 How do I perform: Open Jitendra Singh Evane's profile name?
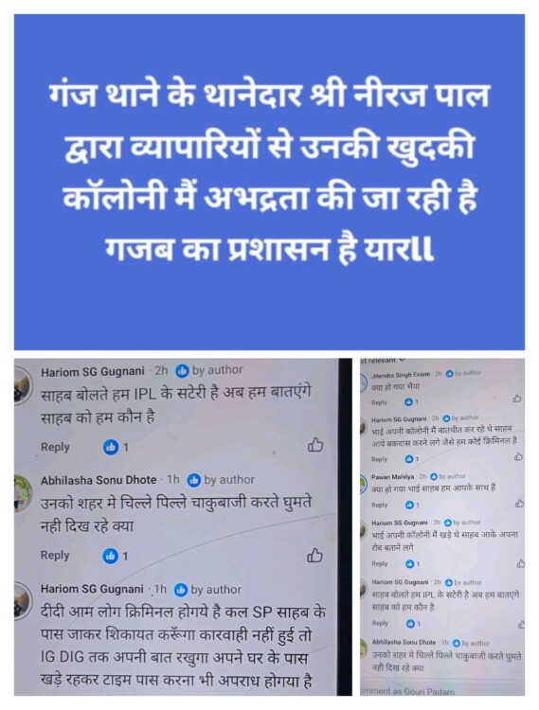(401, 376)
